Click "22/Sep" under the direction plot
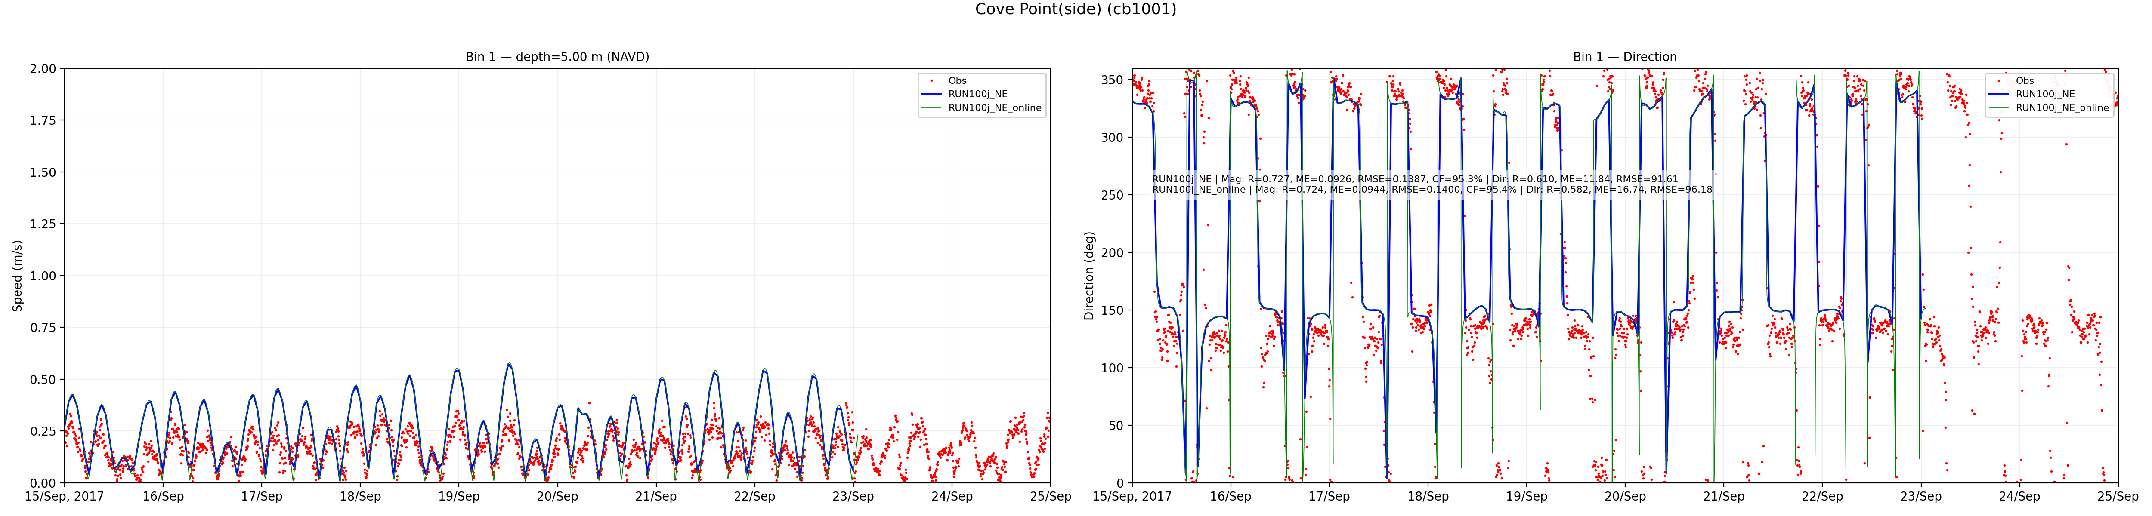This screenshot has width=2152, height=516. tap(1822, 497)
